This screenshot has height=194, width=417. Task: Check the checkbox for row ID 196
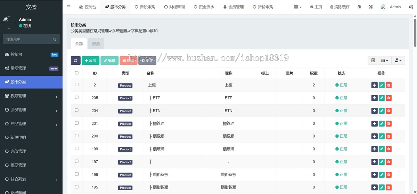(x=77, y=174)
